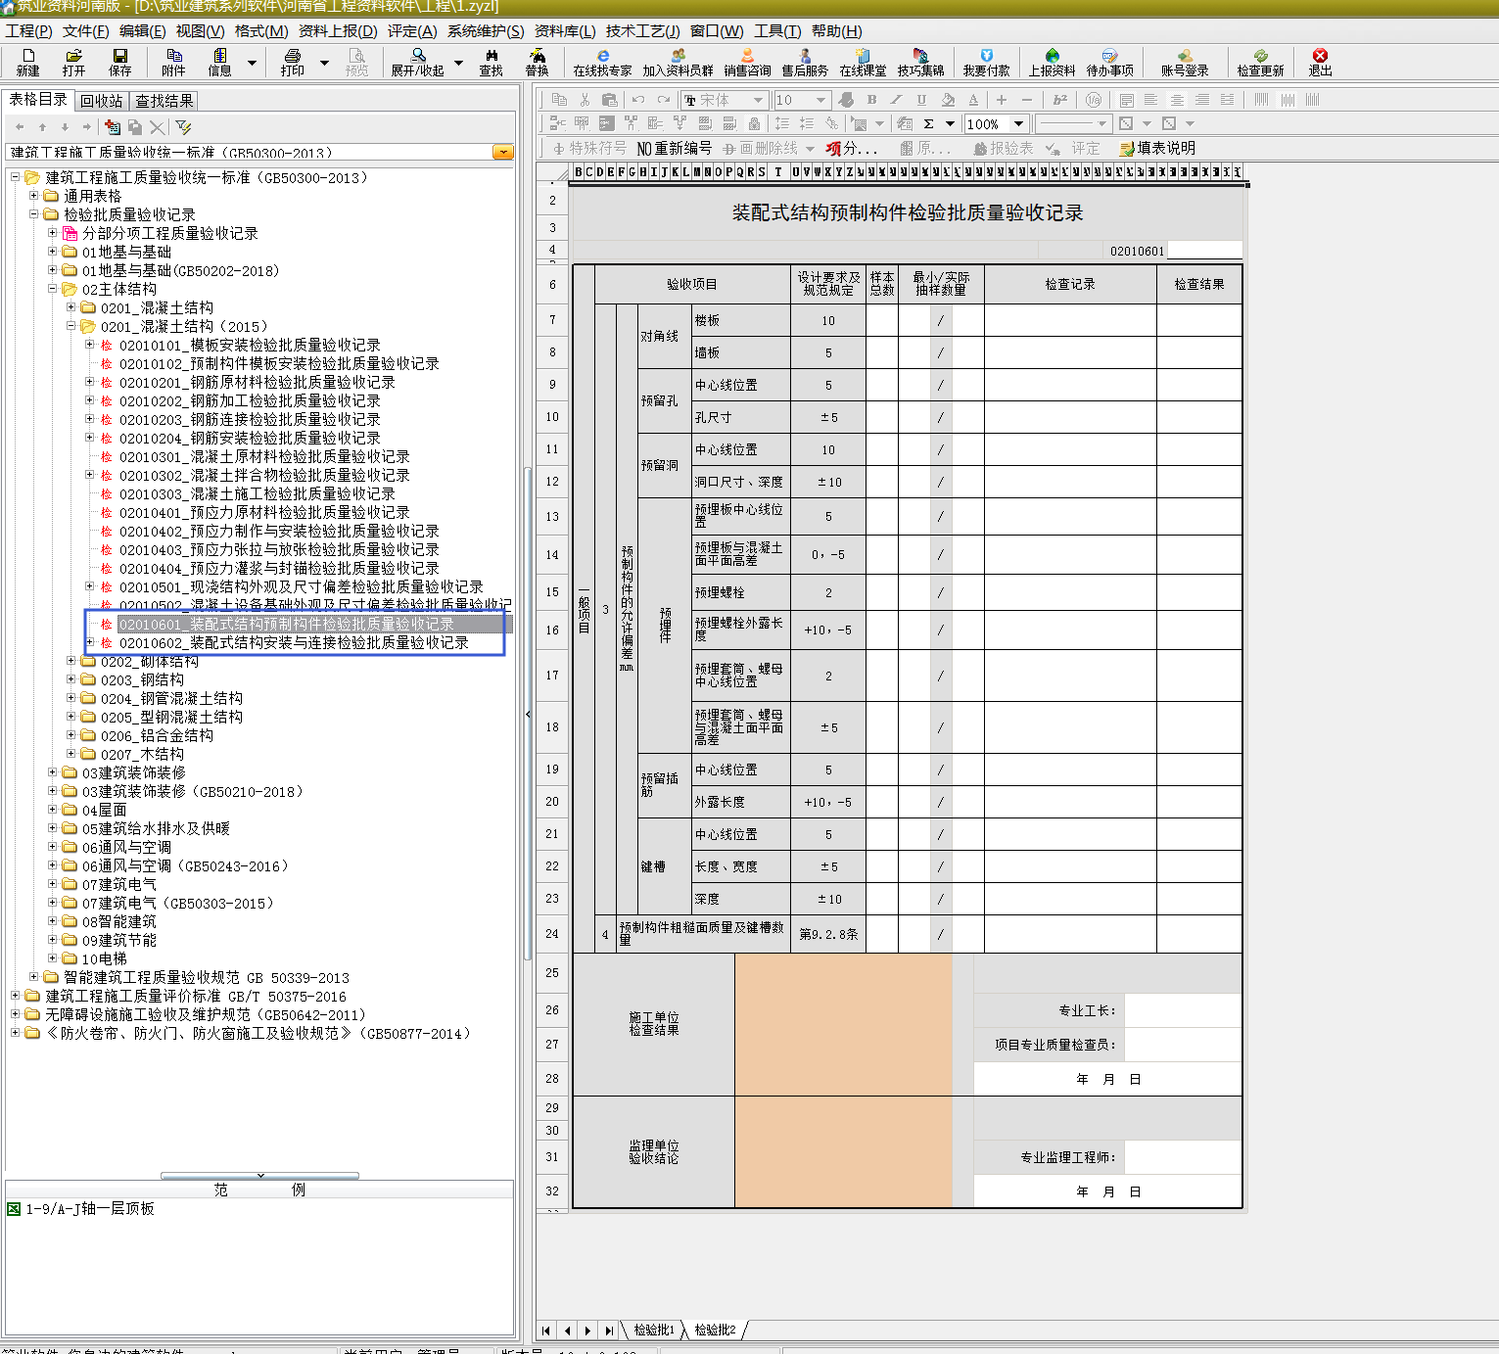
Task: Open the 展开/收起 dropdown arrow
Action: tap(458, 63)
